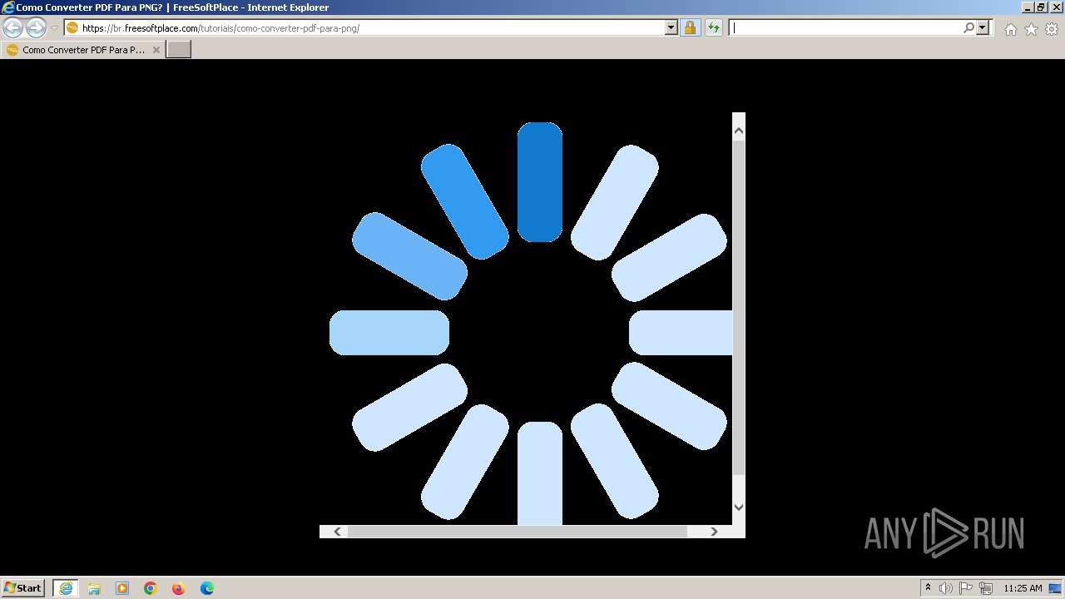Open the recent pages dropdown arrow
Viewport: 1065px width, 599px height.
pyautogui.click(x=54, y=28)
